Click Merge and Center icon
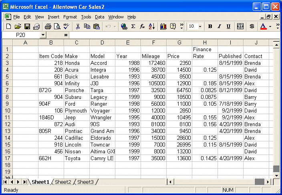The height and width of the screenshot is (195, 282). [x=240, y=26]
